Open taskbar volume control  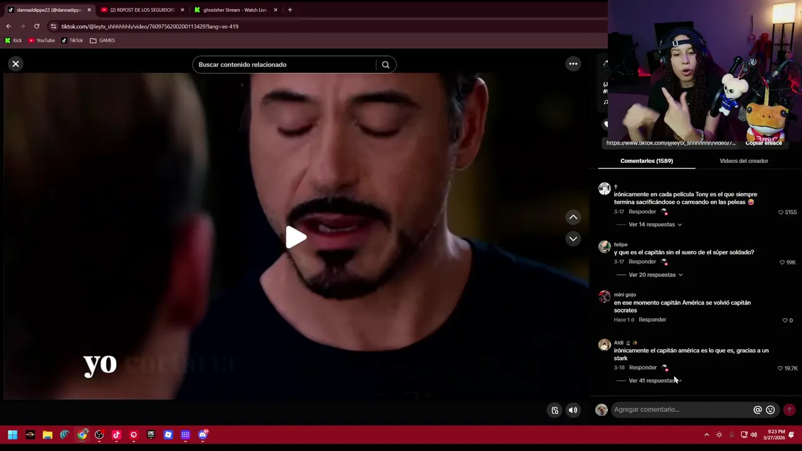pyautogui.click(x=754, y=435)
